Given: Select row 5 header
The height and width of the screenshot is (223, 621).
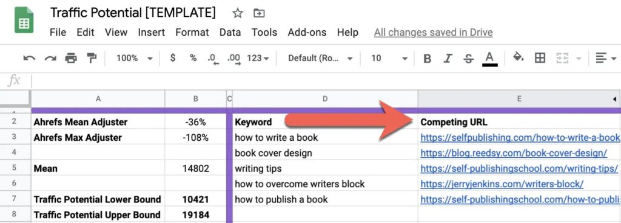Looking at the screenshot, I should pos(15,168).
